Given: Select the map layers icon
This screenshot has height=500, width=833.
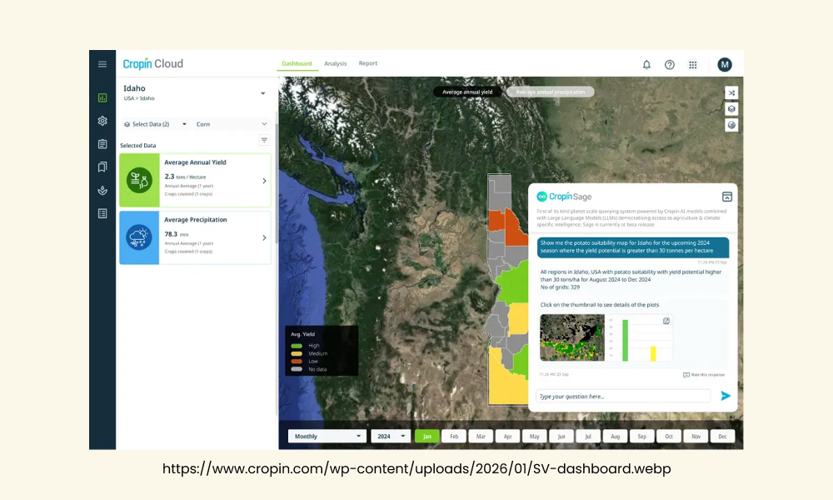Looking at the screenshot, I should [x=731, y=109].
